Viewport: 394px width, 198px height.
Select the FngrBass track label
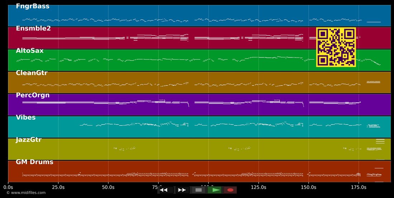[x=33, y=6]
